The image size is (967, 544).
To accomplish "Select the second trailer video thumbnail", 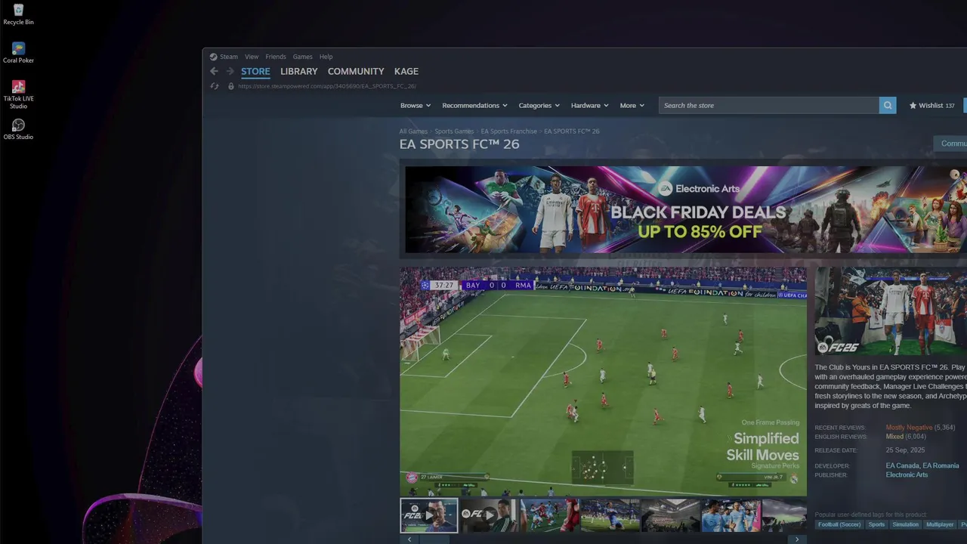I will 490,515.
